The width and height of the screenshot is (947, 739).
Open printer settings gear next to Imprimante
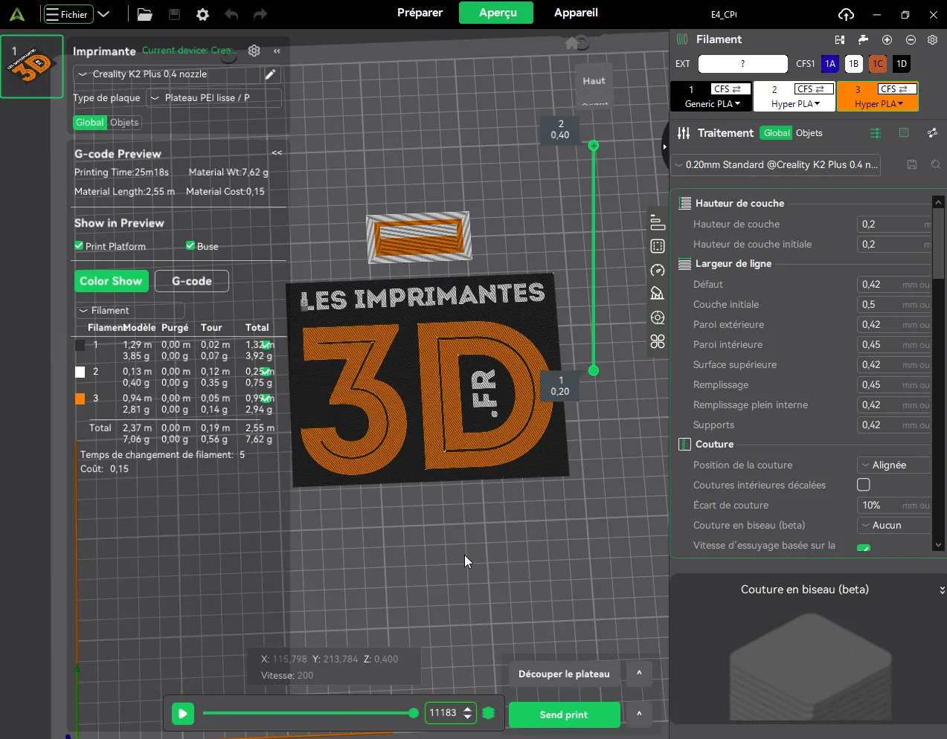(x=254, y=51)
